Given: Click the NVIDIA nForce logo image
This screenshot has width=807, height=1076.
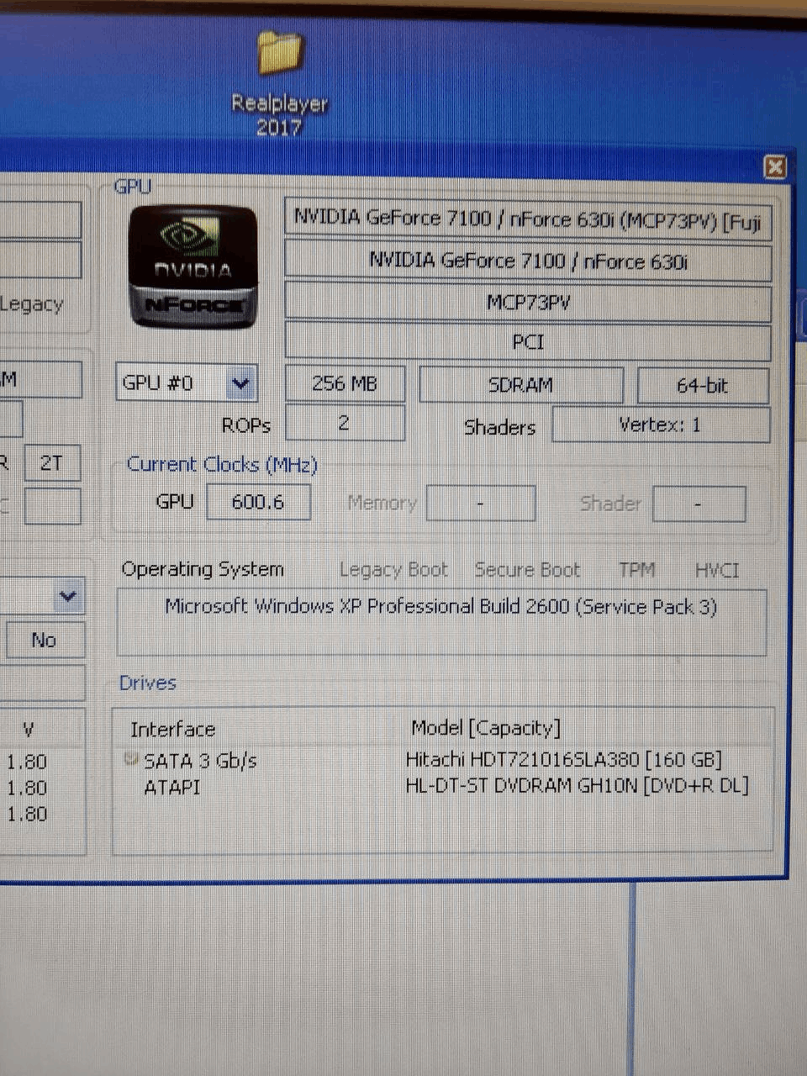Looking at the screenshot, I should click(193, 266).
